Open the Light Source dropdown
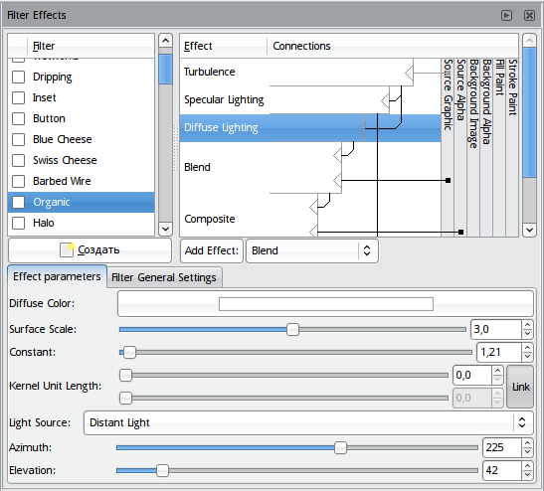 click(308, 422)
